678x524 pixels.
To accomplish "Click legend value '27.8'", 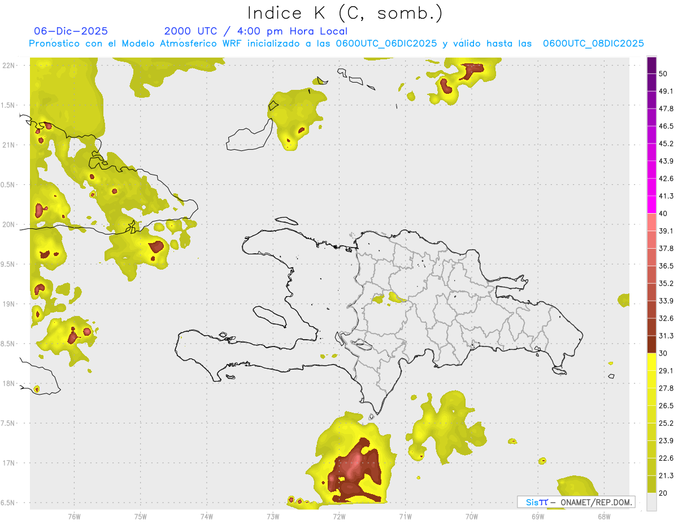I will tap(666, 388).
